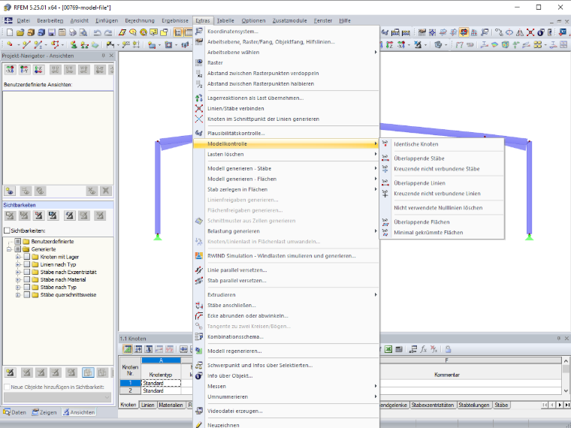The height and width of the screenshot is (428, 571).
Task: Open the Lasten löschen submenu
Action: tap(286, 155)
